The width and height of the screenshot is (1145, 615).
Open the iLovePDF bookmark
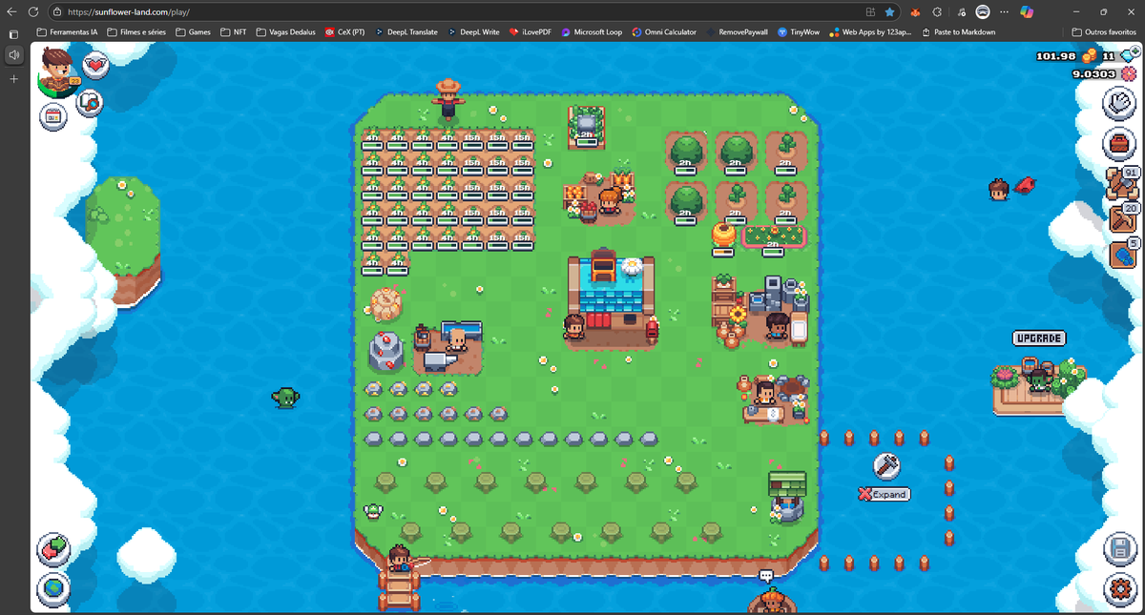531,31
